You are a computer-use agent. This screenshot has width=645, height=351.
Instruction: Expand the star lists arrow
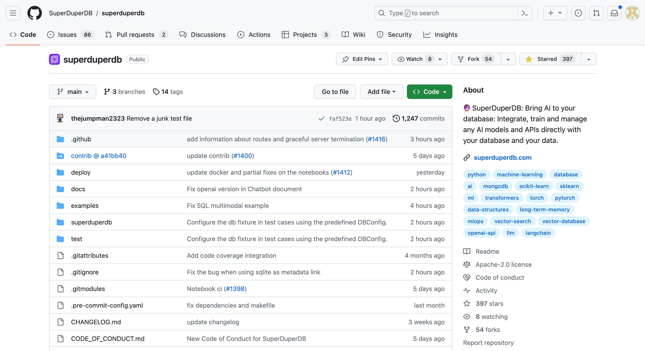coord(589,59)
